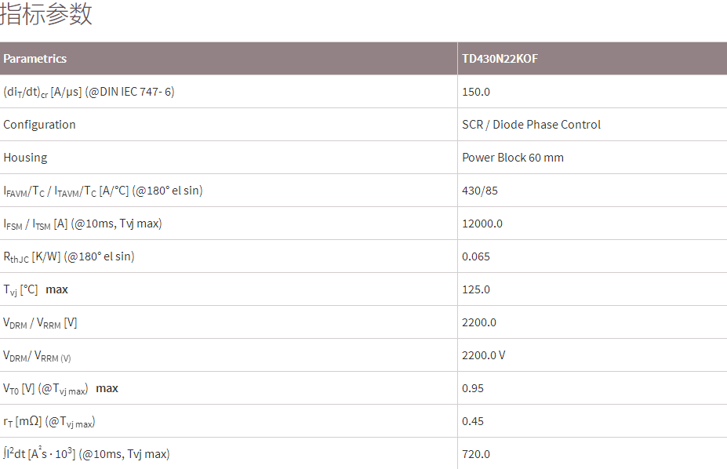
Task: Select the Power Block 60 mm value
Action: pyautogui.click(x=512, y=158)
